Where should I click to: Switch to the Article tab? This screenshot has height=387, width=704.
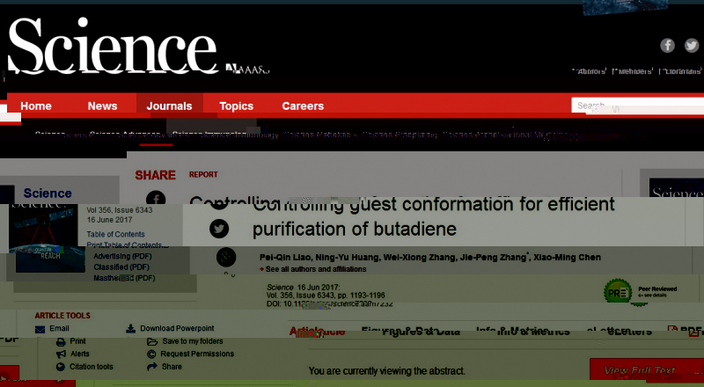click(x=317, y=332)
